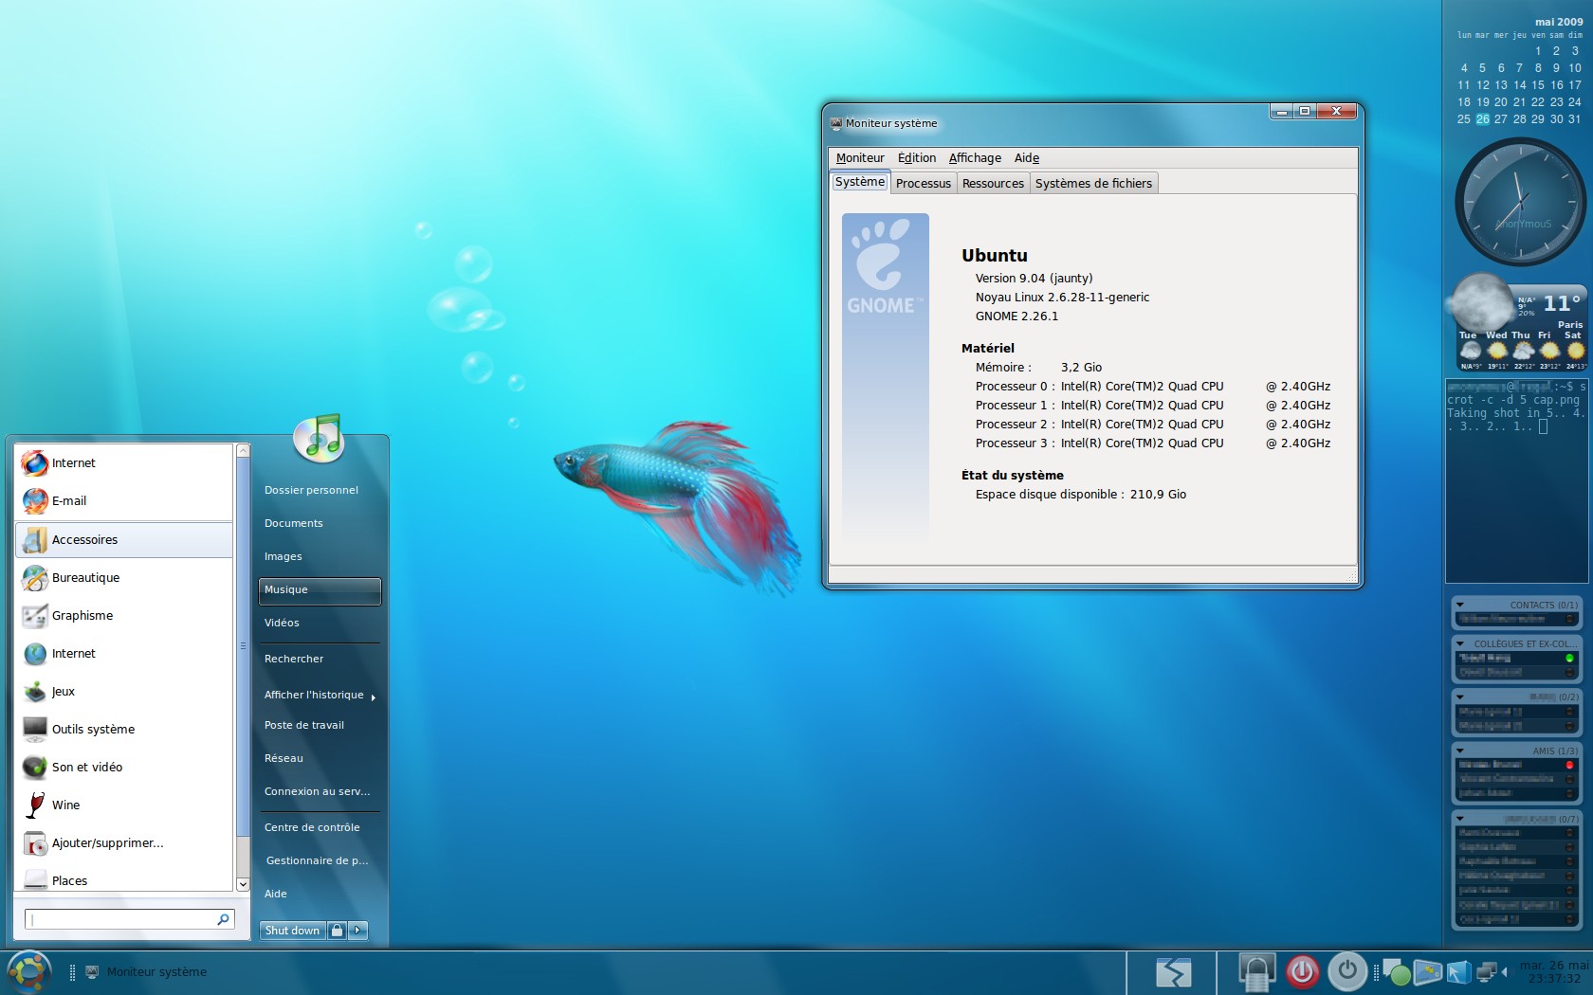The image size is (1593, 995).
Task: Click the busy red-status contact in Amis
Action: click(1516, 765)
